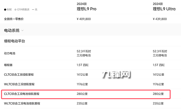
Task: Click the 全国统一零售价 row label
Action: point(14,19)
